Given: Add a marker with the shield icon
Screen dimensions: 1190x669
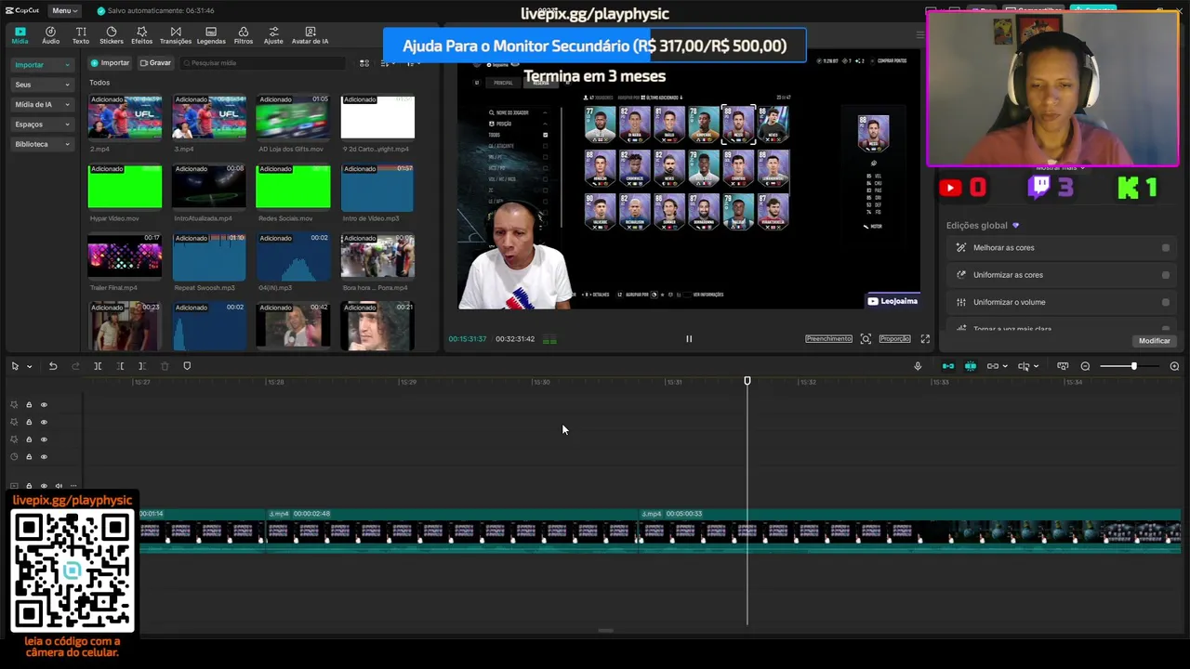Looking at the screenshot, I should click(187, 366).
